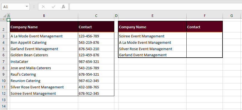Select Soiree Event Management in column E
242x110 pixels.
[x=152, y=36]
